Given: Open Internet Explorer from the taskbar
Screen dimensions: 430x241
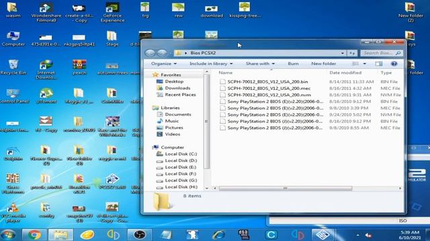Looking at the screenshot, I should coord(218,235).
